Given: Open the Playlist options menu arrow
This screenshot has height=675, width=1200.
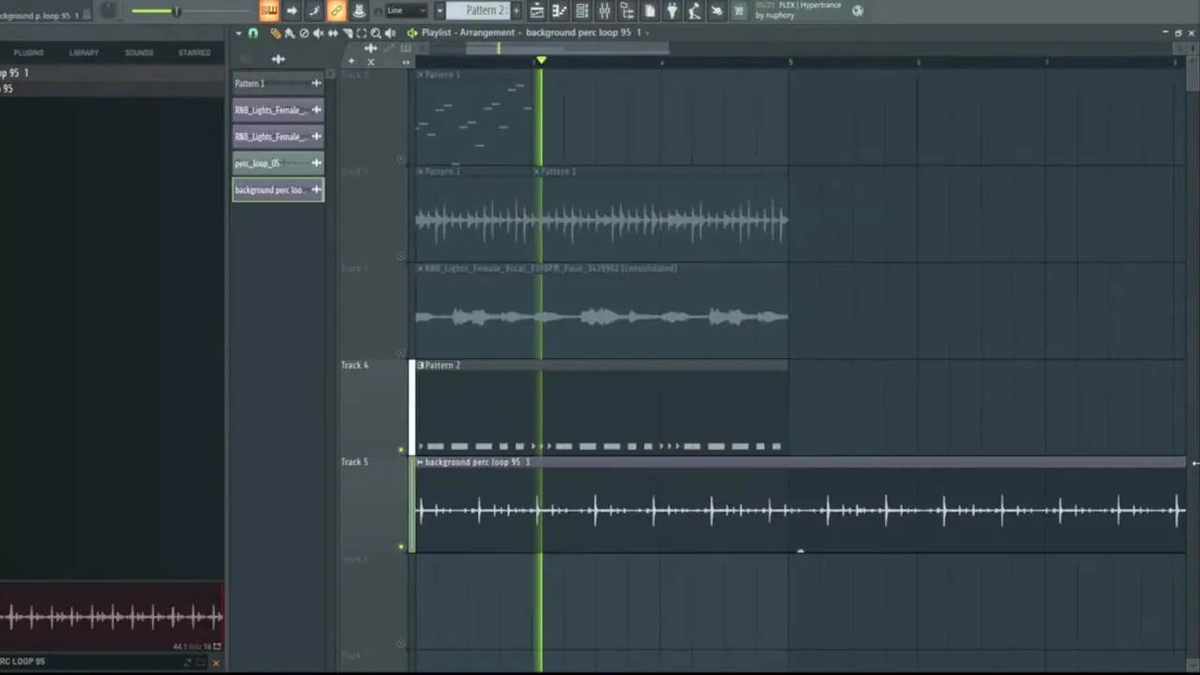Looking at the screenshot, I should coord(239,33).
